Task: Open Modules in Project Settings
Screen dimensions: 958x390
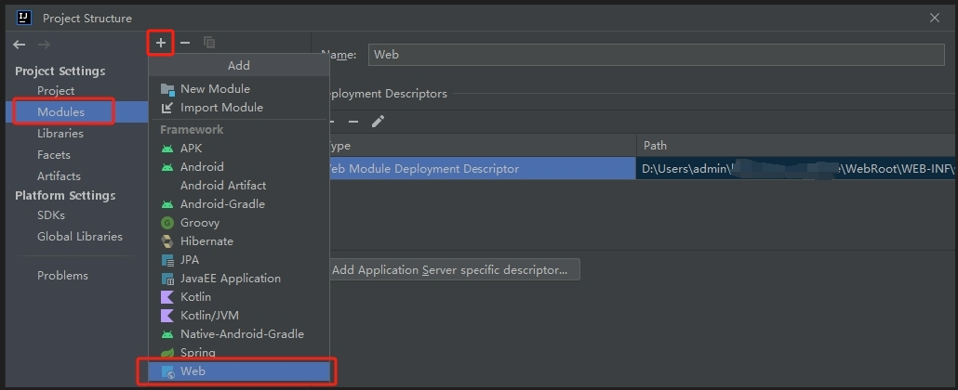Action: coord(60,112)
